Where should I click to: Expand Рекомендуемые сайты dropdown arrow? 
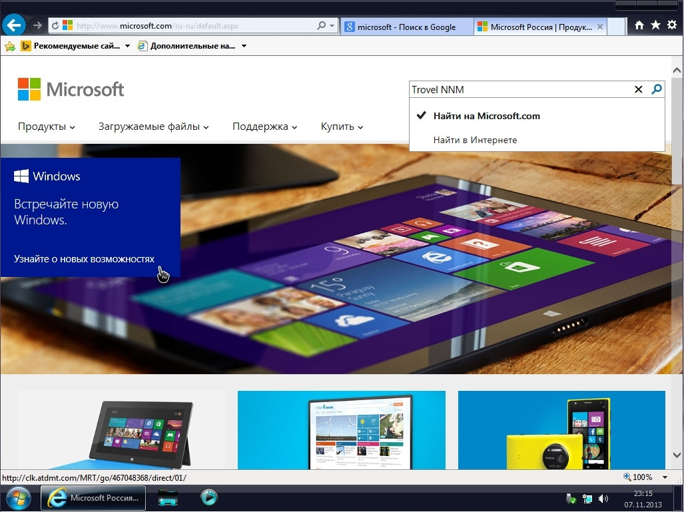coord(127,46)
